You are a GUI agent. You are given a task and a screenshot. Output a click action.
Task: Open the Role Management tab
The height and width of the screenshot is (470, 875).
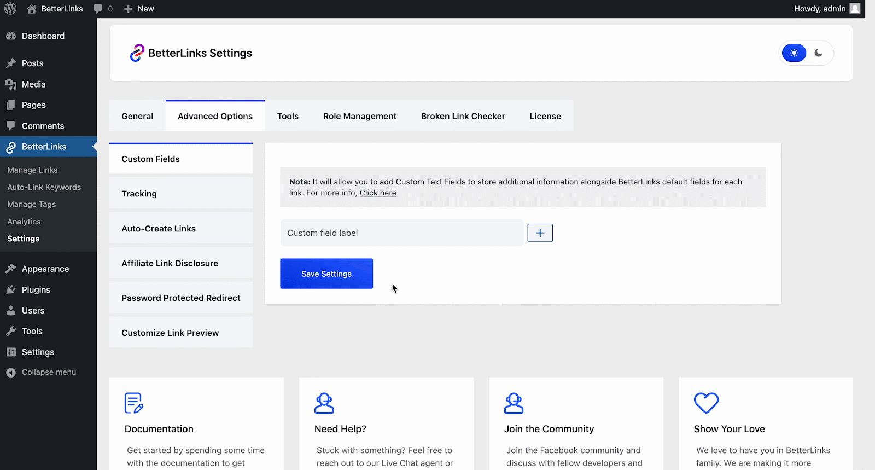tap(360, 116)
